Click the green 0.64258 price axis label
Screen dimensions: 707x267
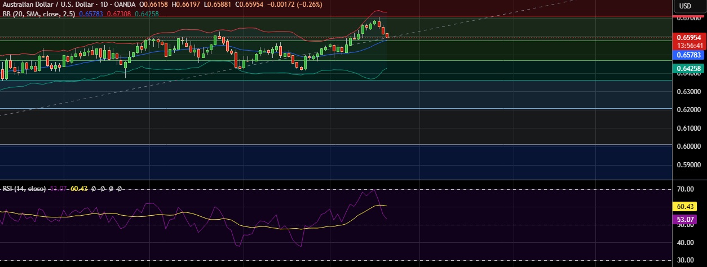[689, 68]
